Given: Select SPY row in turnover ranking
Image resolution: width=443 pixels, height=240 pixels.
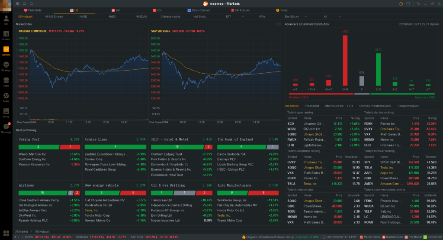Looking at the screenshot, I should tap(400, 162).
